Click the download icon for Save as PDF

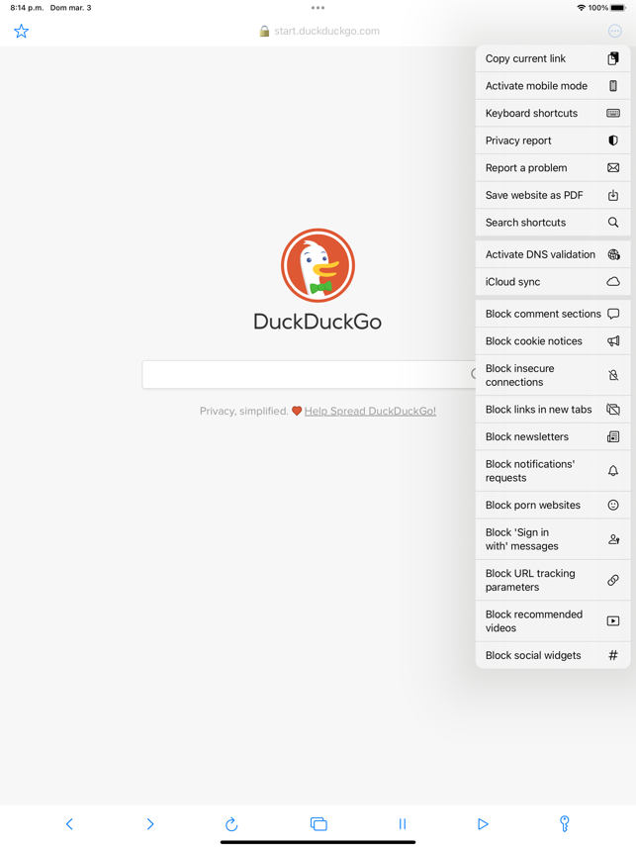(x=612, y=195)
